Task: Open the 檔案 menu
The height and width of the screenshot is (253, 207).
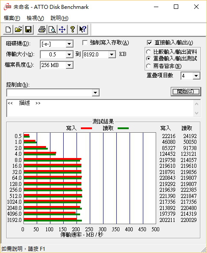Action: [12, 18]
